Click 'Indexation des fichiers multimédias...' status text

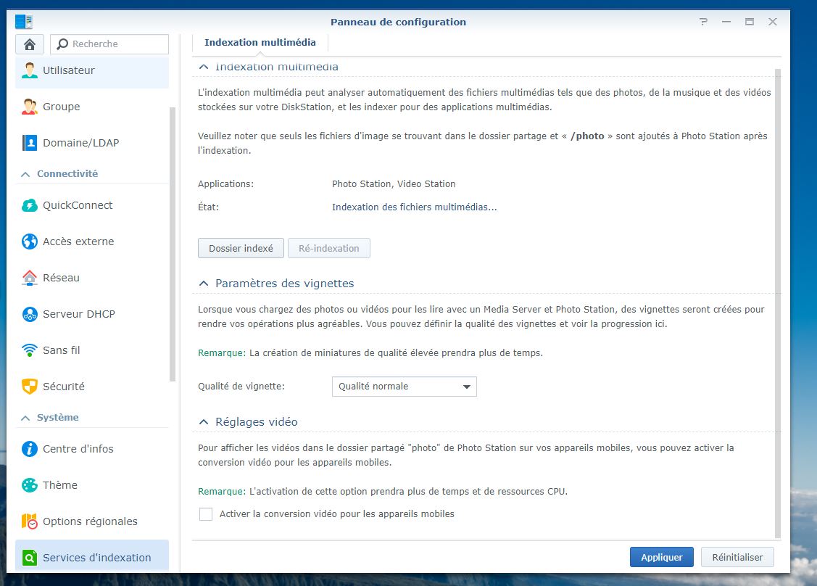pyautogui.click(x=414, y=207)
